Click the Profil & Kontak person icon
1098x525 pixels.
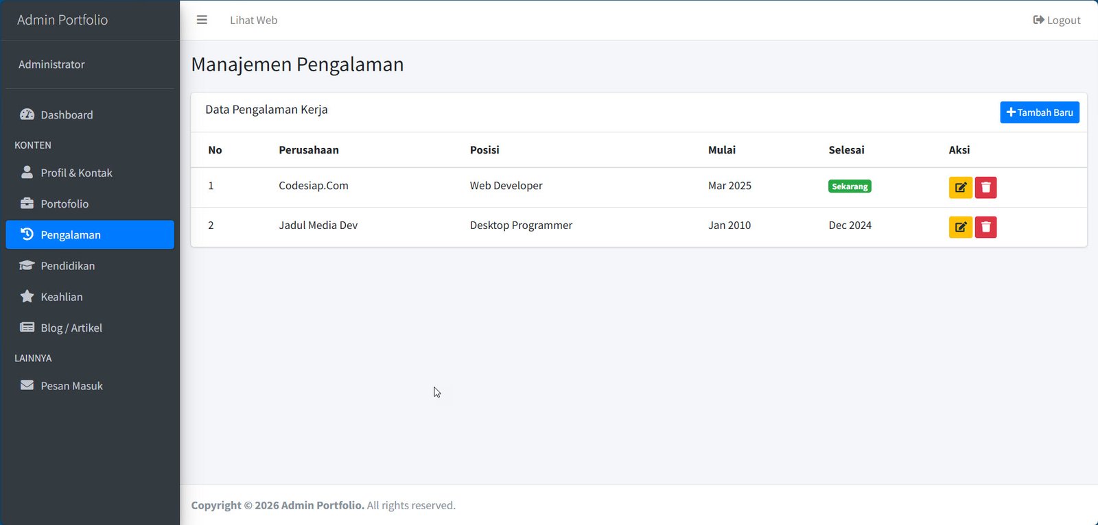(x=27, y=172)
